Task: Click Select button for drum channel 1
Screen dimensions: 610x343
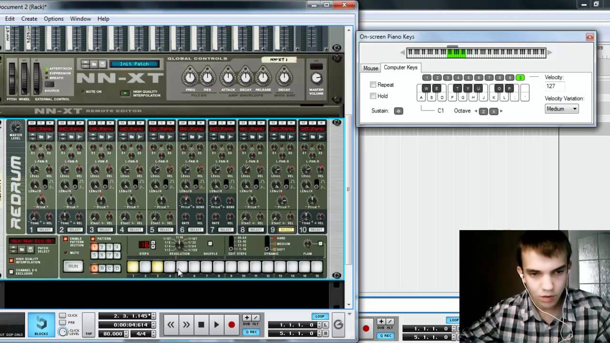Action: (44, 230)
